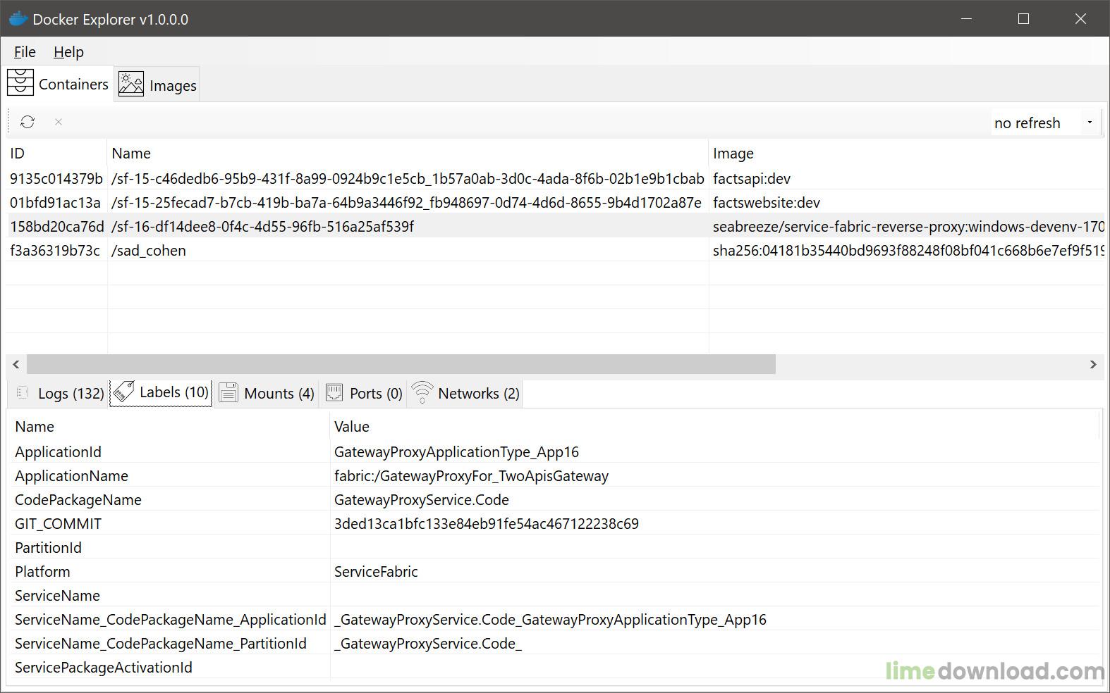Open the Mounts (4) tab label

(279, 393)
